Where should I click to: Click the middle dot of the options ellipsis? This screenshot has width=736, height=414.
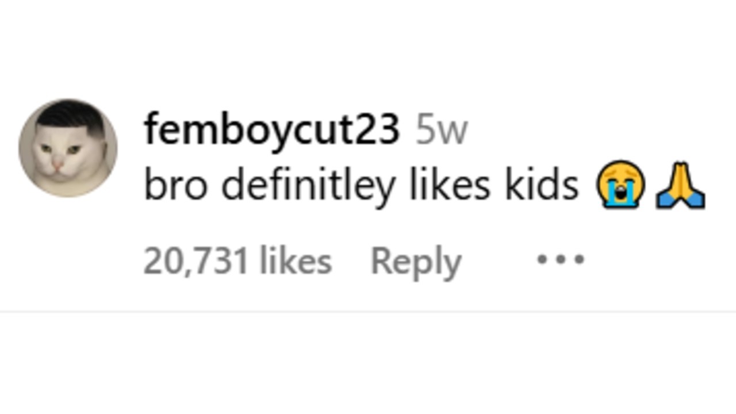click(x=561, y=260)
